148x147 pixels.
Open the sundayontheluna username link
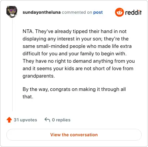click(x=41, y=12)
